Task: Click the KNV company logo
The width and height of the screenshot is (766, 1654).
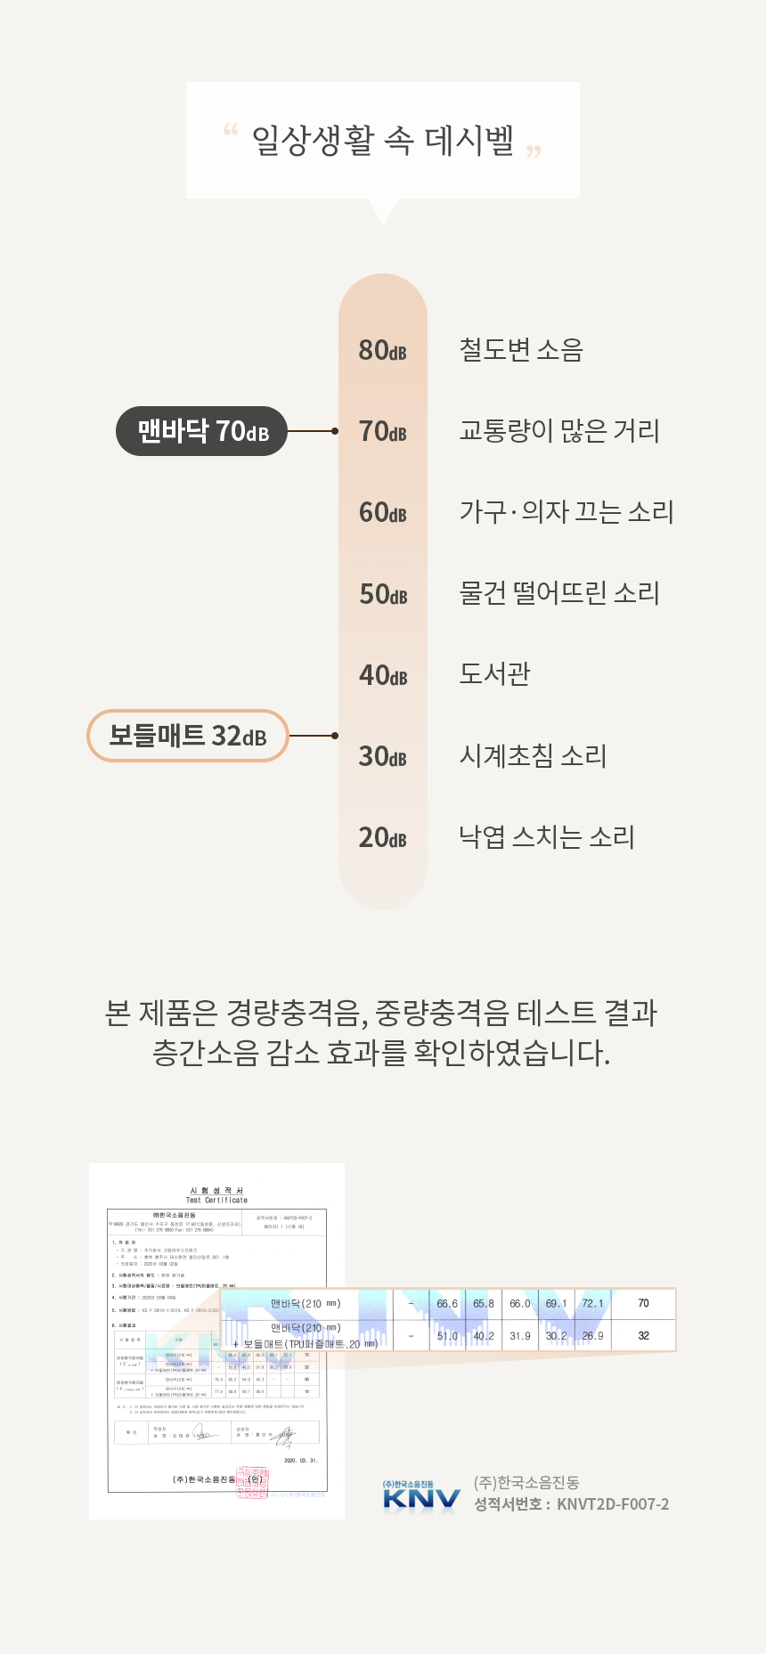Action: 420,1496
